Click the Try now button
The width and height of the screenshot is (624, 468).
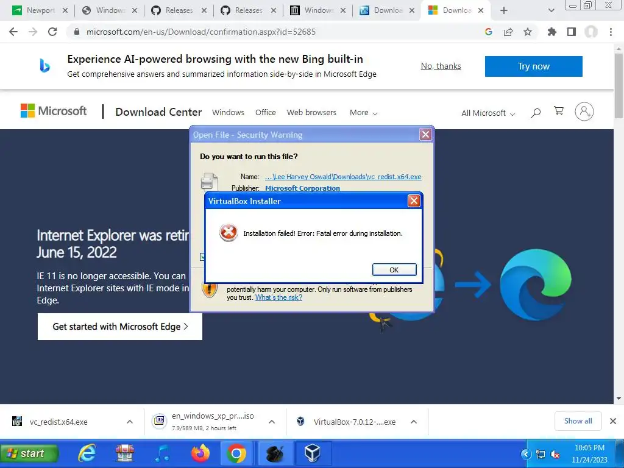[534, 66]
